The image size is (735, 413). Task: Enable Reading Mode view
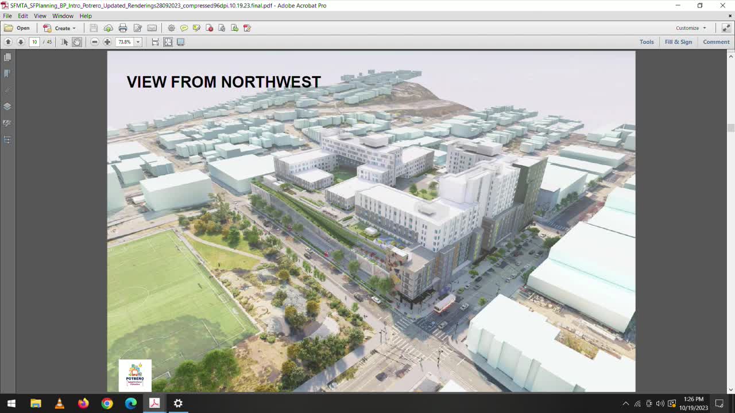point(180,41)
